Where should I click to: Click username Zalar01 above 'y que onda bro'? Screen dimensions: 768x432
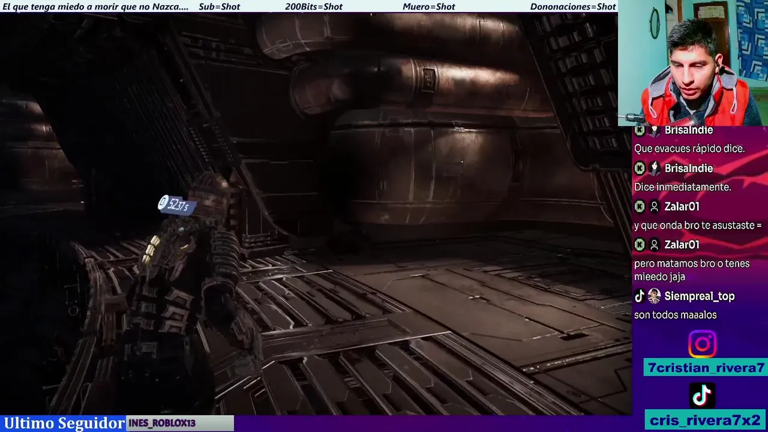[682, 206]
